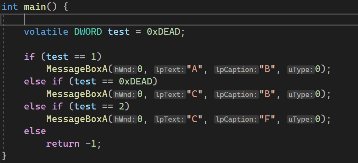358x163 pixels.
Task: Click the standalone else keyword
Action: pos(35,131)
